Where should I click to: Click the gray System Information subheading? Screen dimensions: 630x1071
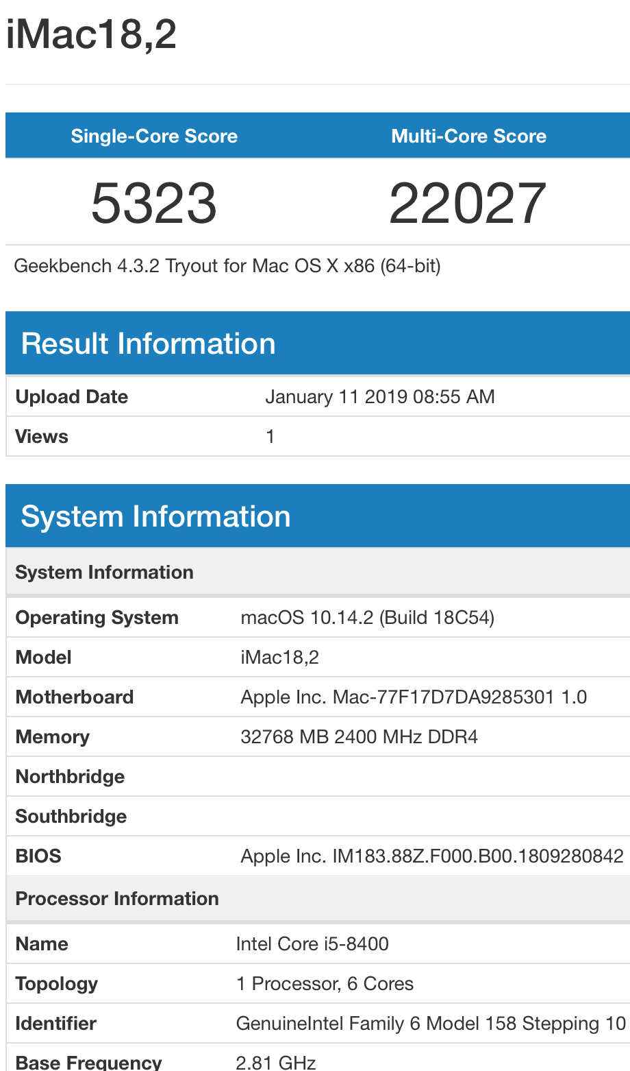click(x=104, y=573)
